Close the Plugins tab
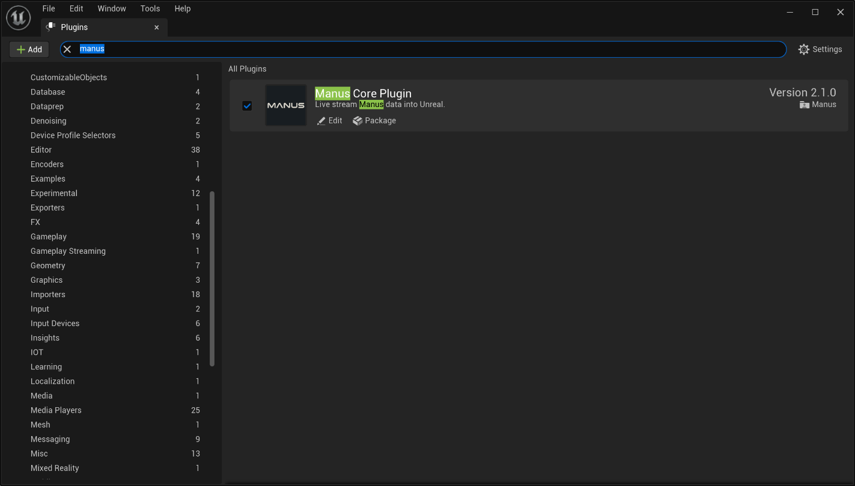The height and width of the screenshot is (486, 855). tap(157, 28)
